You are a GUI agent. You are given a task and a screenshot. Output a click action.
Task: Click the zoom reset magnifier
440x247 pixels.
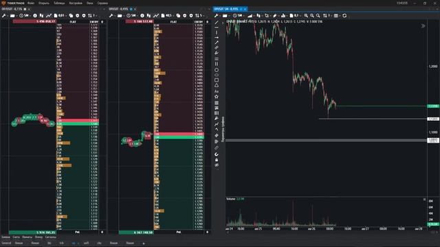tap(318, 16)
